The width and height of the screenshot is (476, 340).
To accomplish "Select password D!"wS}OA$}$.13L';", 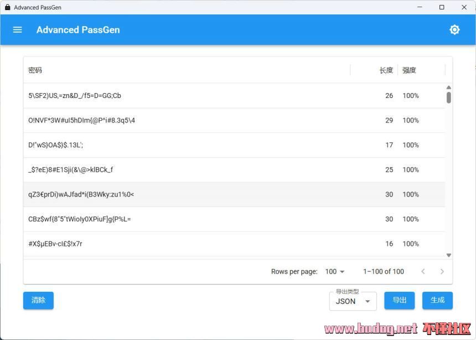I will [55, 145].
